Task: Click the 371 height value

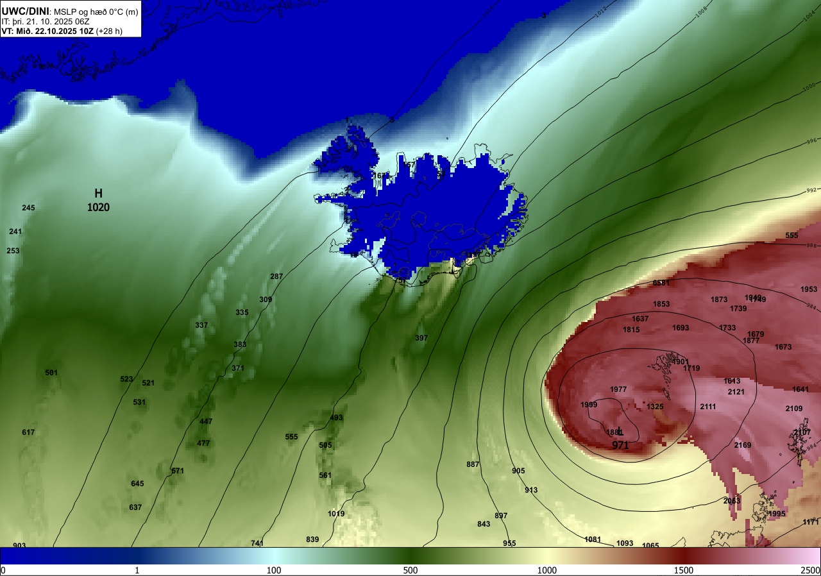Action: coord(238,368)
